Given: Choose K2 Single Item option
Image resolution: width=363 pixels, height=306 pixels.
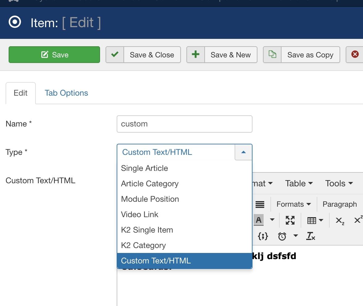Looking at the screenshot, I should (x=185, y=230).
